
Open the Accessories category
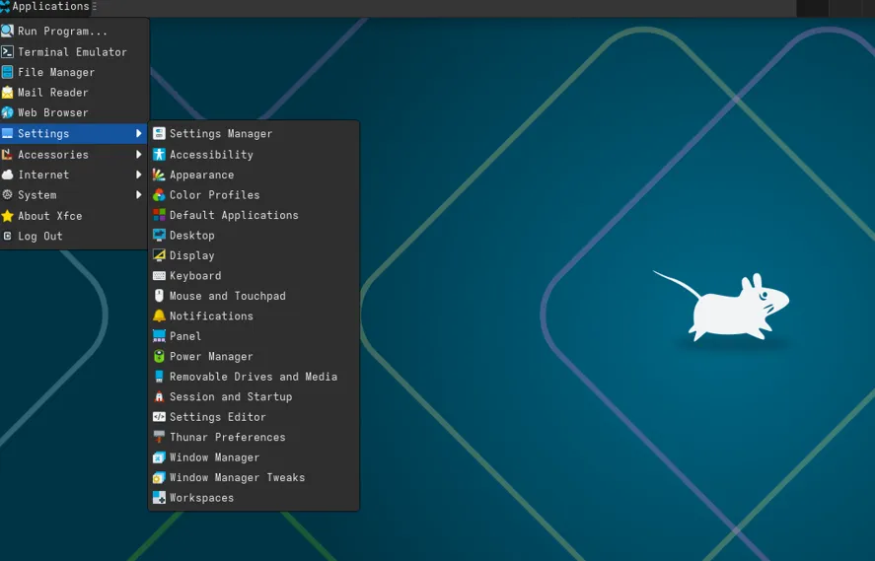74,155
